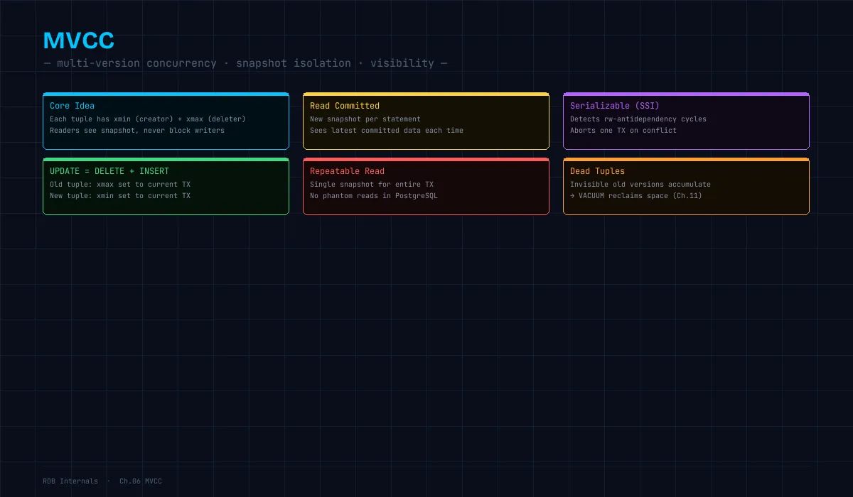Select "No phantom reads in PostgreSQL" text
Image resolution: width=853 pixels, height=497 pixels.
(374, 196)
